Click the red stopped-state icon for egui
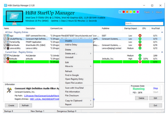 (x=140, y=36)
